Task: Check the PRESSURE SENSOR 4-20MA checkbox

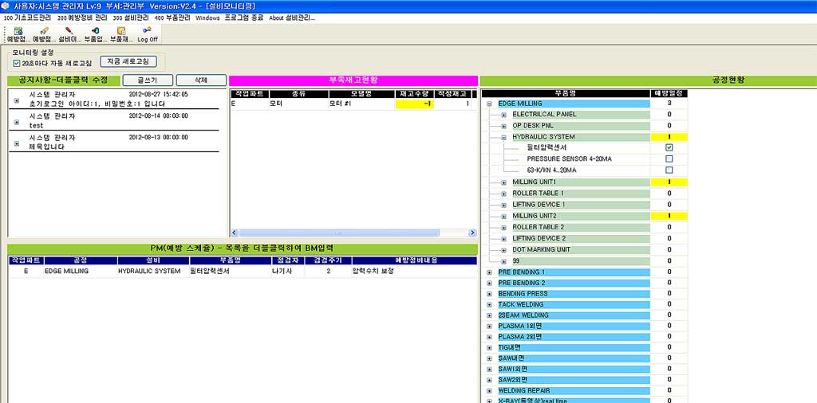Action: (x=669, y=159)
